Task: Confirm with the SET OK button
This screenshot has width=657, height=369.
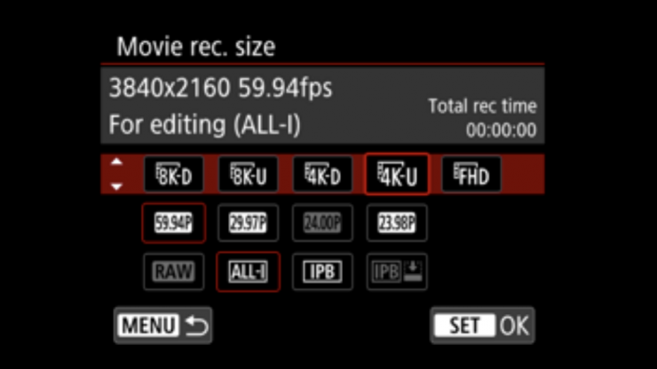Action: (482, 326)
